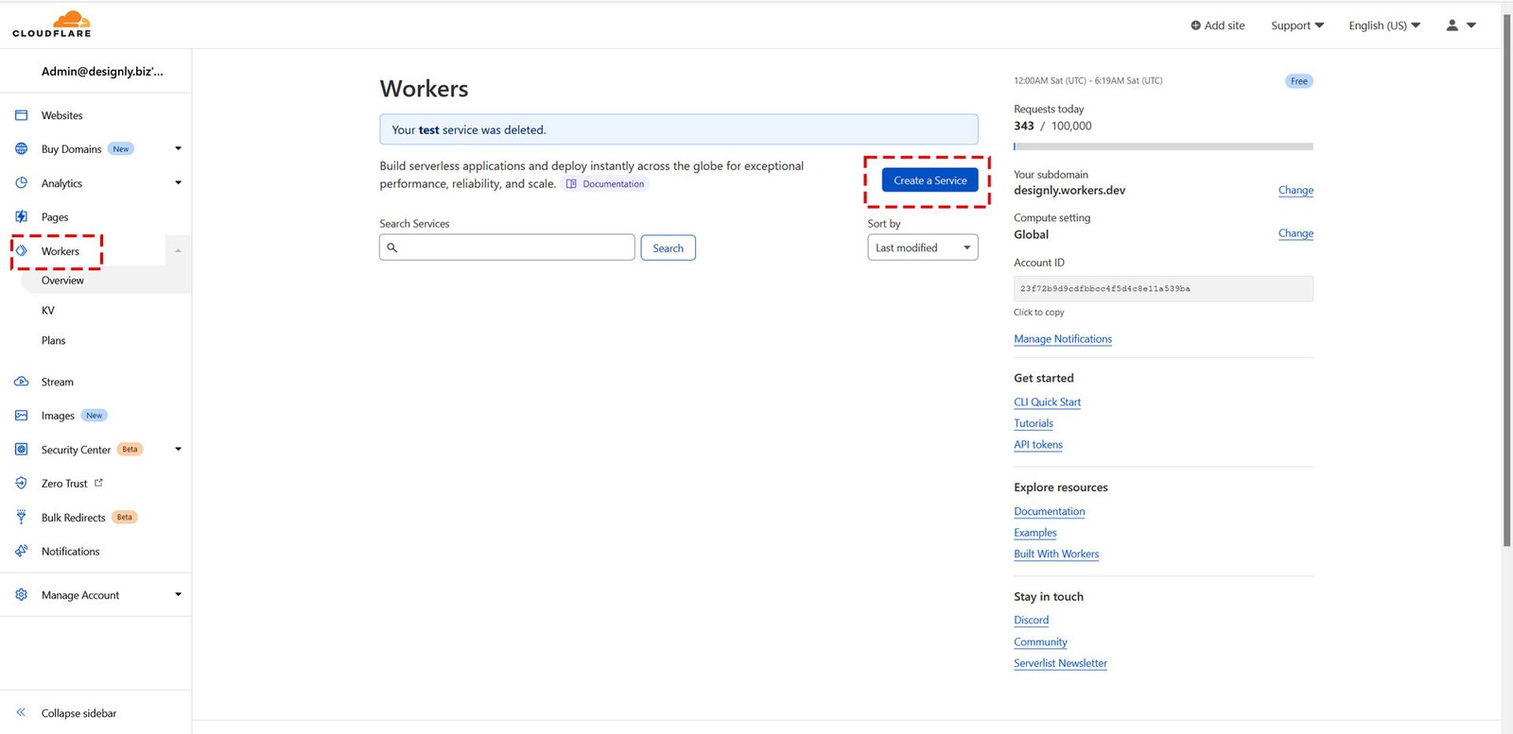Click Change next to Compute setting
Image resolution: width=1513 pixels, height=734 pixels.
1296,233
